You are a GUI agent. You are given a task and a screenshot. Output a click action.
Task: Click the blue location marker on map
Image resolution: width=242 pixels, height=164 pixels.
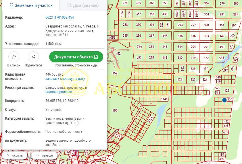click(224, 100)
